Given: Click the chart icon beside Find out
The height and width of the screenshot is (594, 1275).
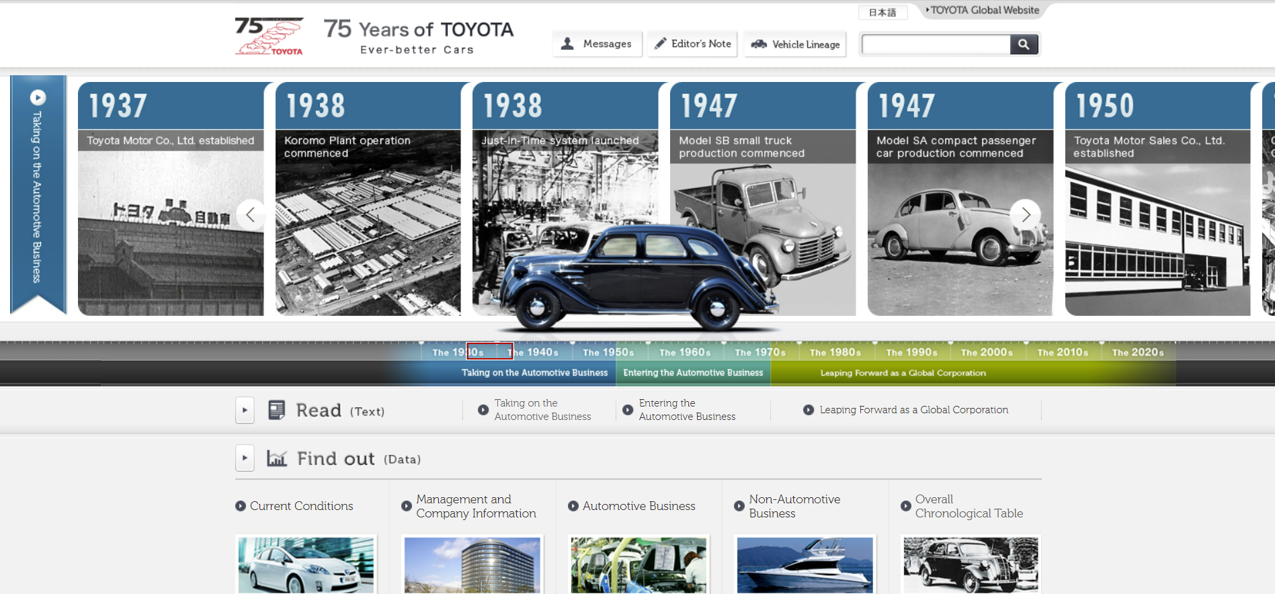Looking at the screenshot, I should (x=277, y=458).
